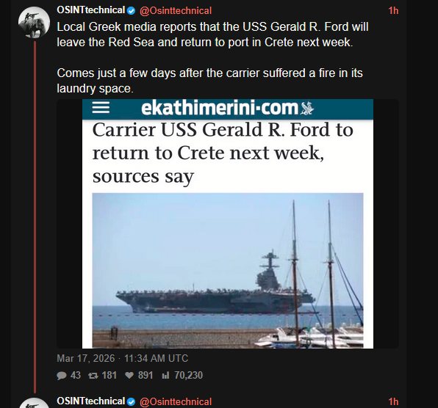Screen dimensions: 438x408
Task: Click the 70,230 views count
Action: pyautogui.click(x=189, y=376)
